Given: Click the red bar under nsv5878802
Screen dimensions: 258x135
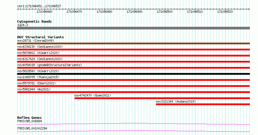Looking at the screenshot, I should (133, 56).
